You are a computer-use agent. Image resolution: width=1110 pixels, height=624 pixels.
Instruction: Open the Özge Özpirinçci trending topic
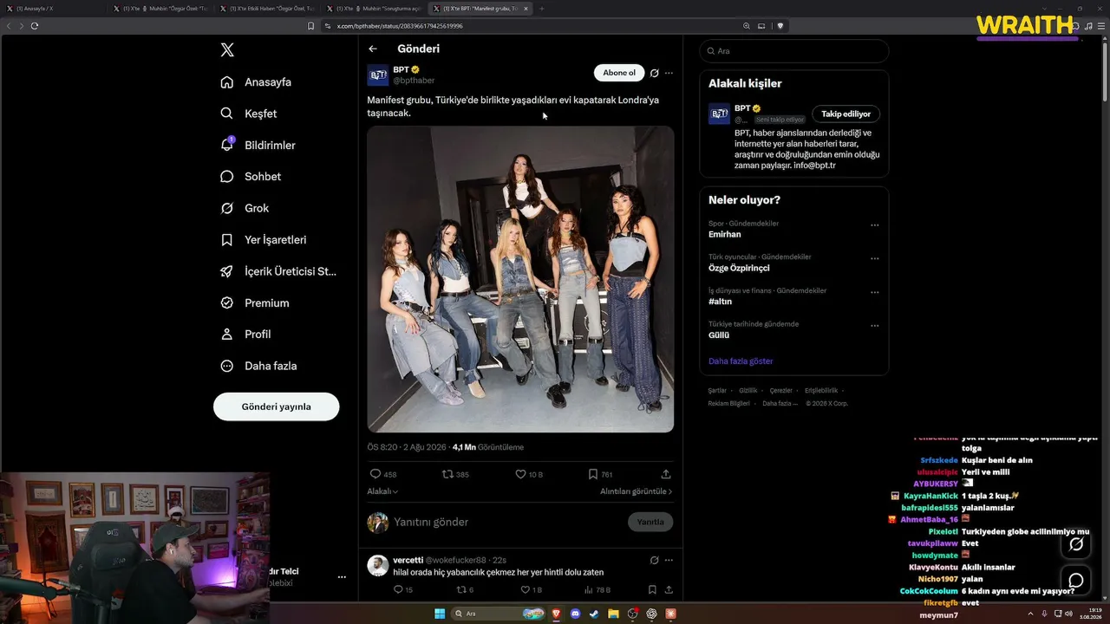tap(739, 268)
